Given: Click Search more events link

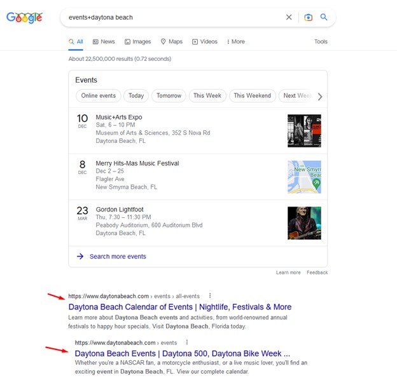Looking at the screenshot, I should (118, 257).
